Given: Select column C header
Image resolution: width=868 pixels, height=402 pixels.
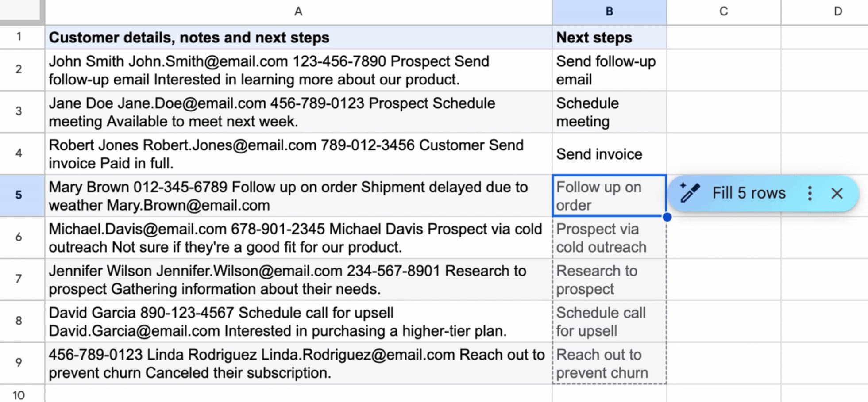Looking at the screenshot, I should pos(723,11).
